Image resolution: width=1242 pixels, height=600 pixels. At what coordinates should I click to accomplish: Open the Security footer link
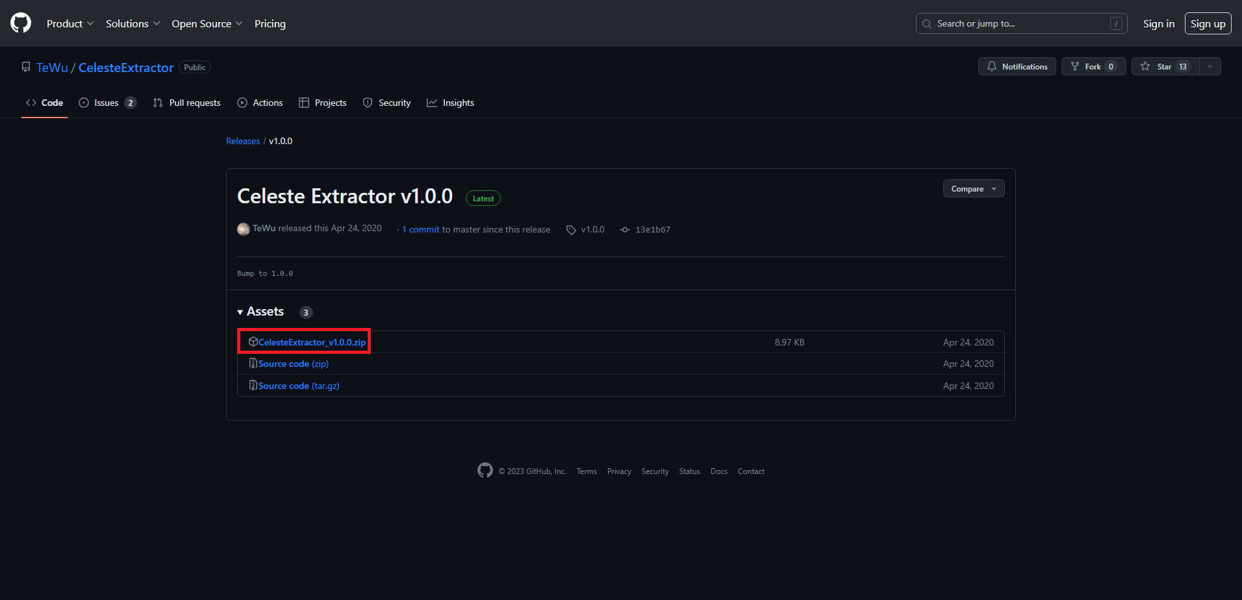click(x=655, y=471)
